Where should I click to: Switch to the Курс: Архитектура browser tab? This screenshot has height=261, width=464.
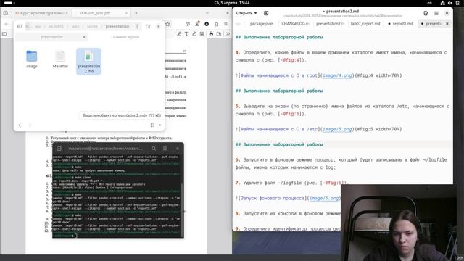pos(41,13)
